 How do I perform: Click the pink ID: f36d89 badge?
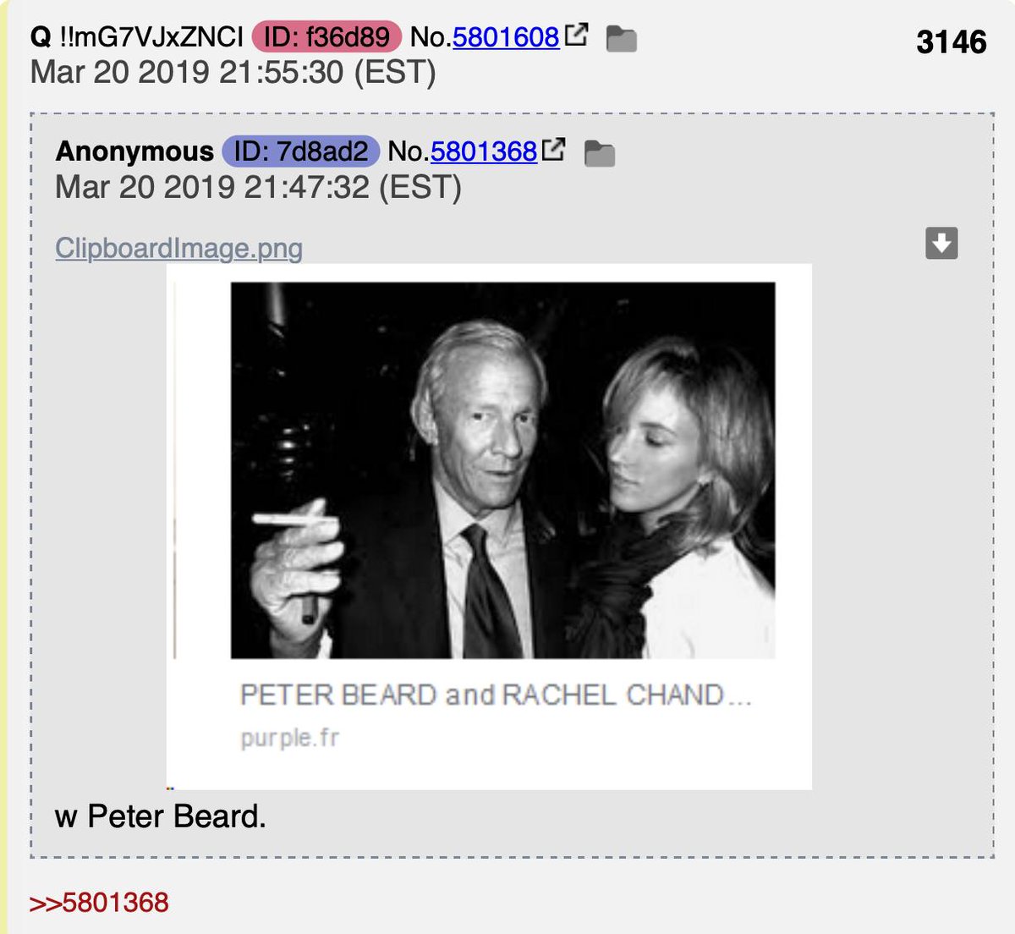(326, 36)
